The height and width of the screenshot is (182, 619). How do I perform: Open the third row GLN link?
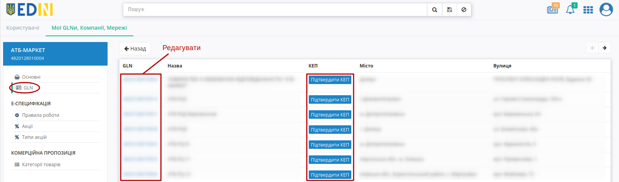140,114
